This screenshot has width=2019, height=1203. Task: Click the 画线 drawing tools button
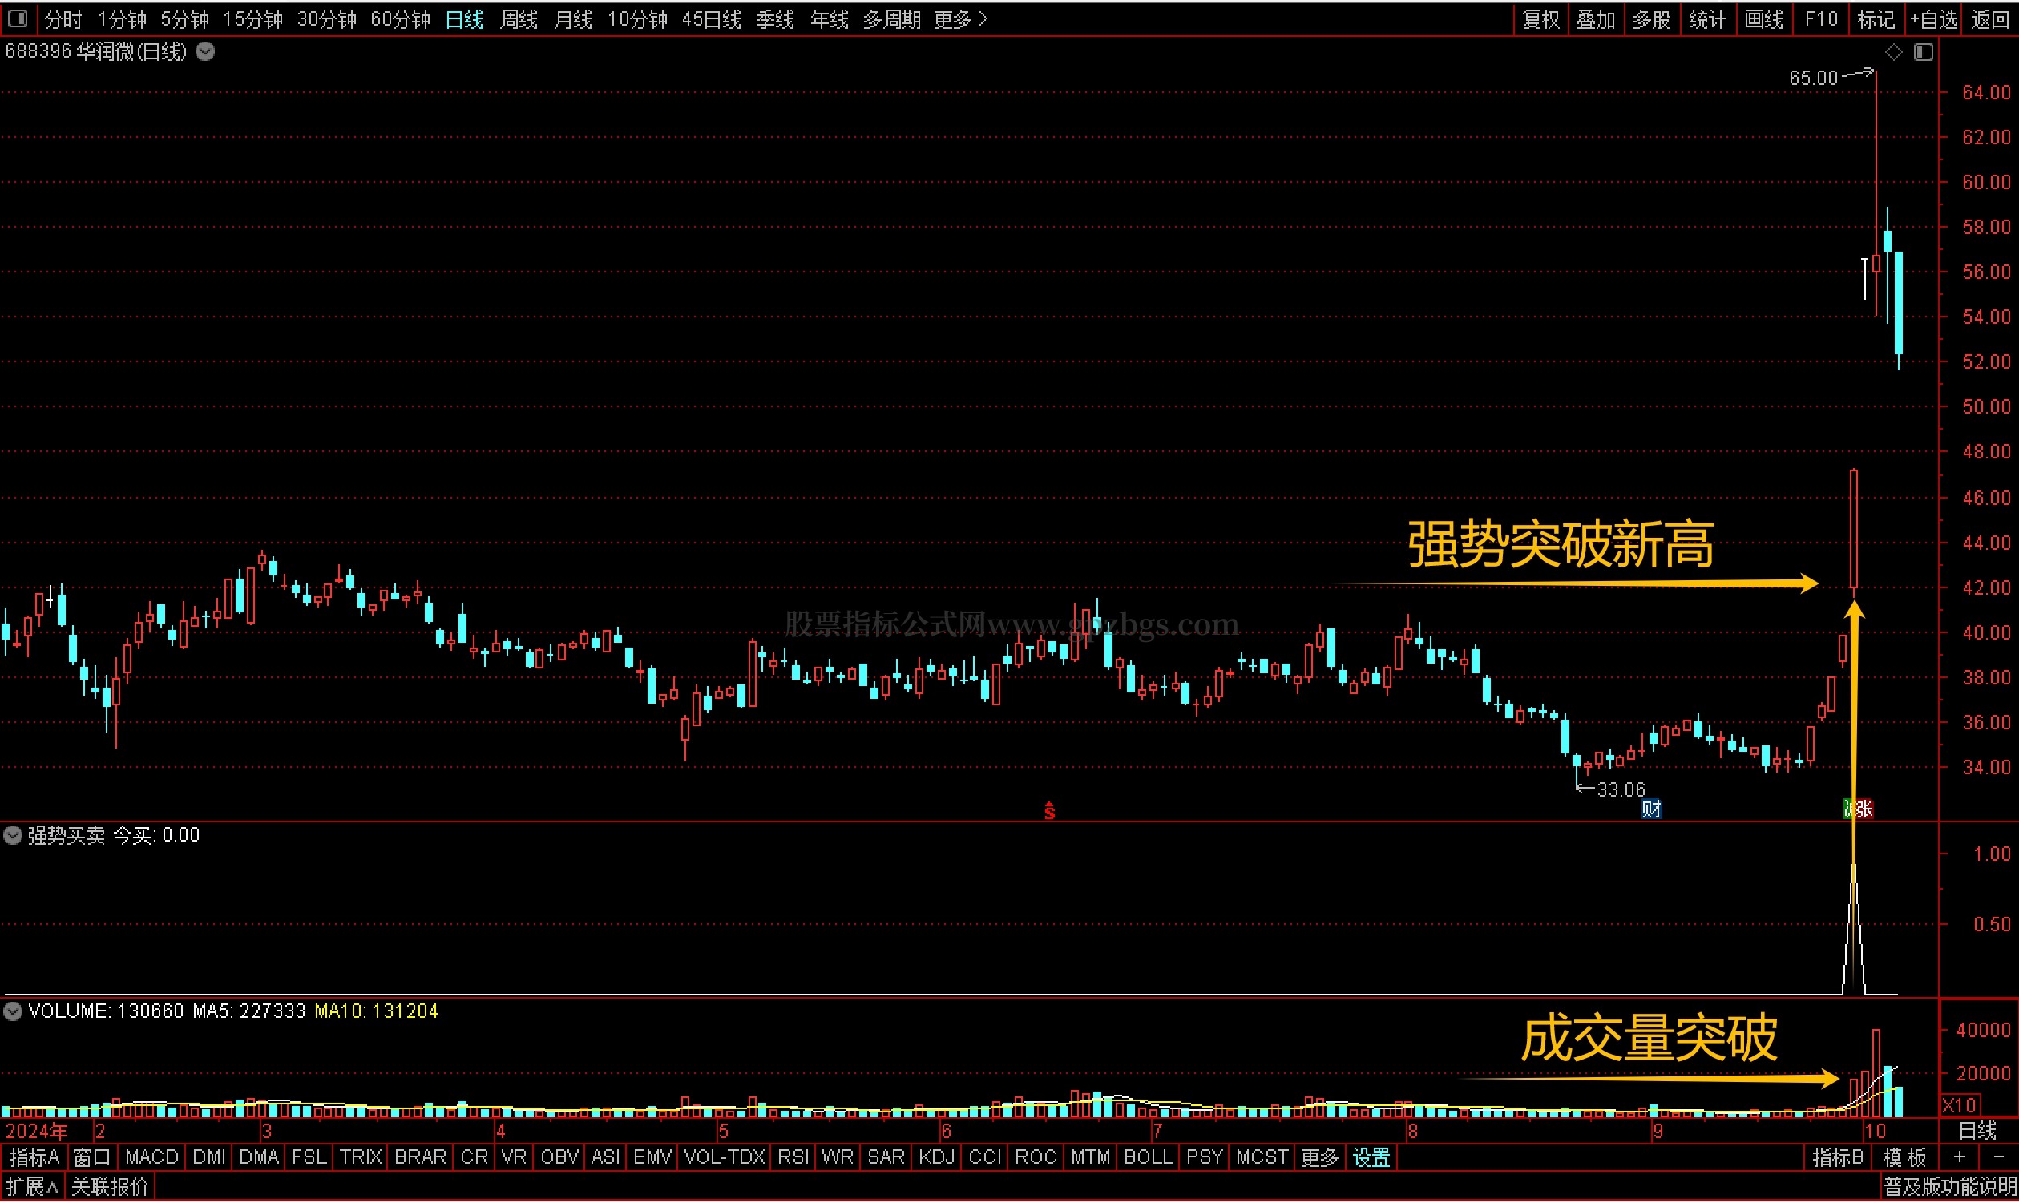point(1763,19)
